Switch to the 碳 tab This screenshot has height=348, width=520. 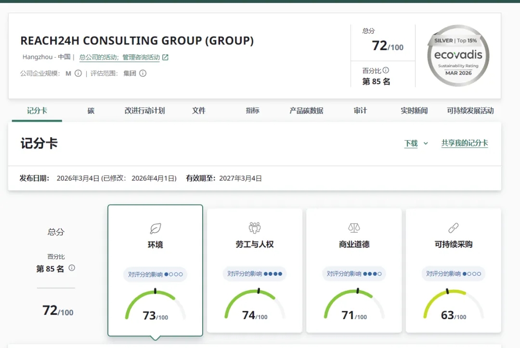pyautogui.click(x=91, y=111)
